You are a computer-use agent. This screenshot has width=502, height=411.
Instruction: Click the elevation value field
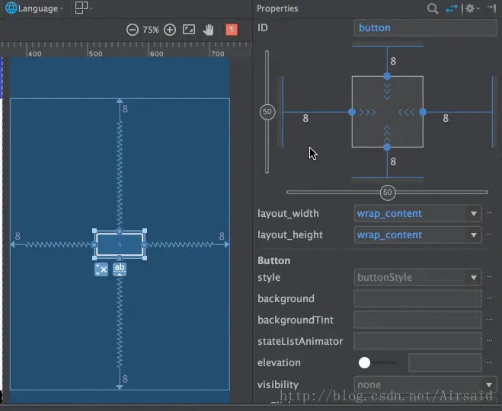445,363
